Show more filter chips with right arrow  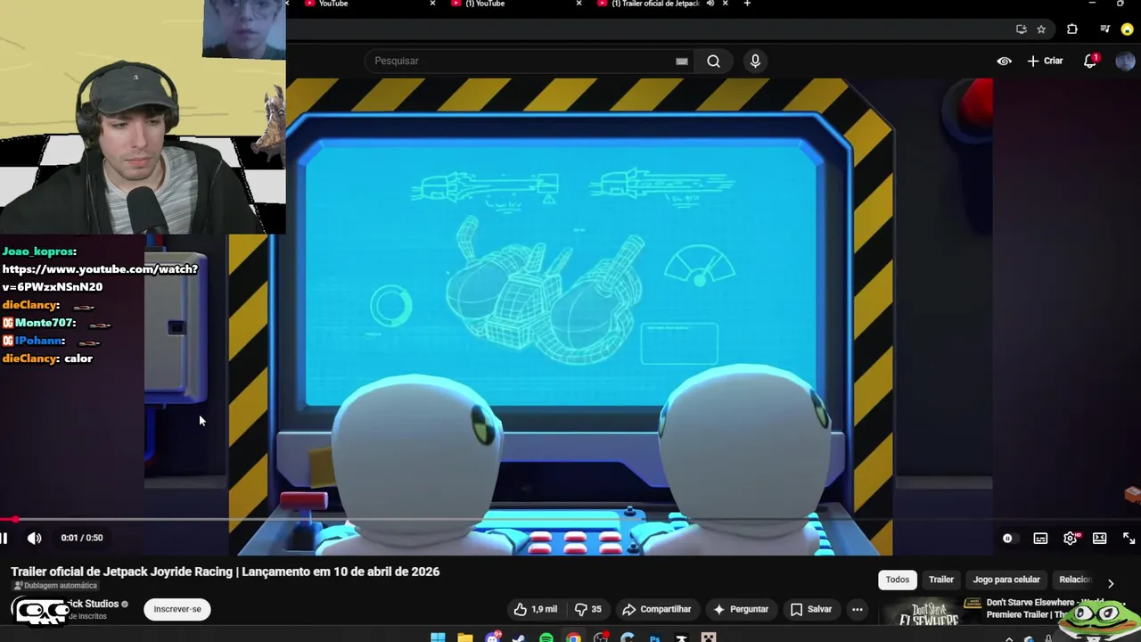[1111, 583]
